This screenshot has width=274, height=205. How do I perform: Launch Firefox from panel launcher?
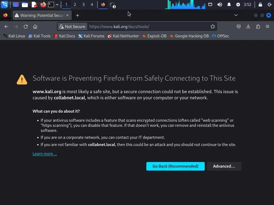[x=43, y=5]
